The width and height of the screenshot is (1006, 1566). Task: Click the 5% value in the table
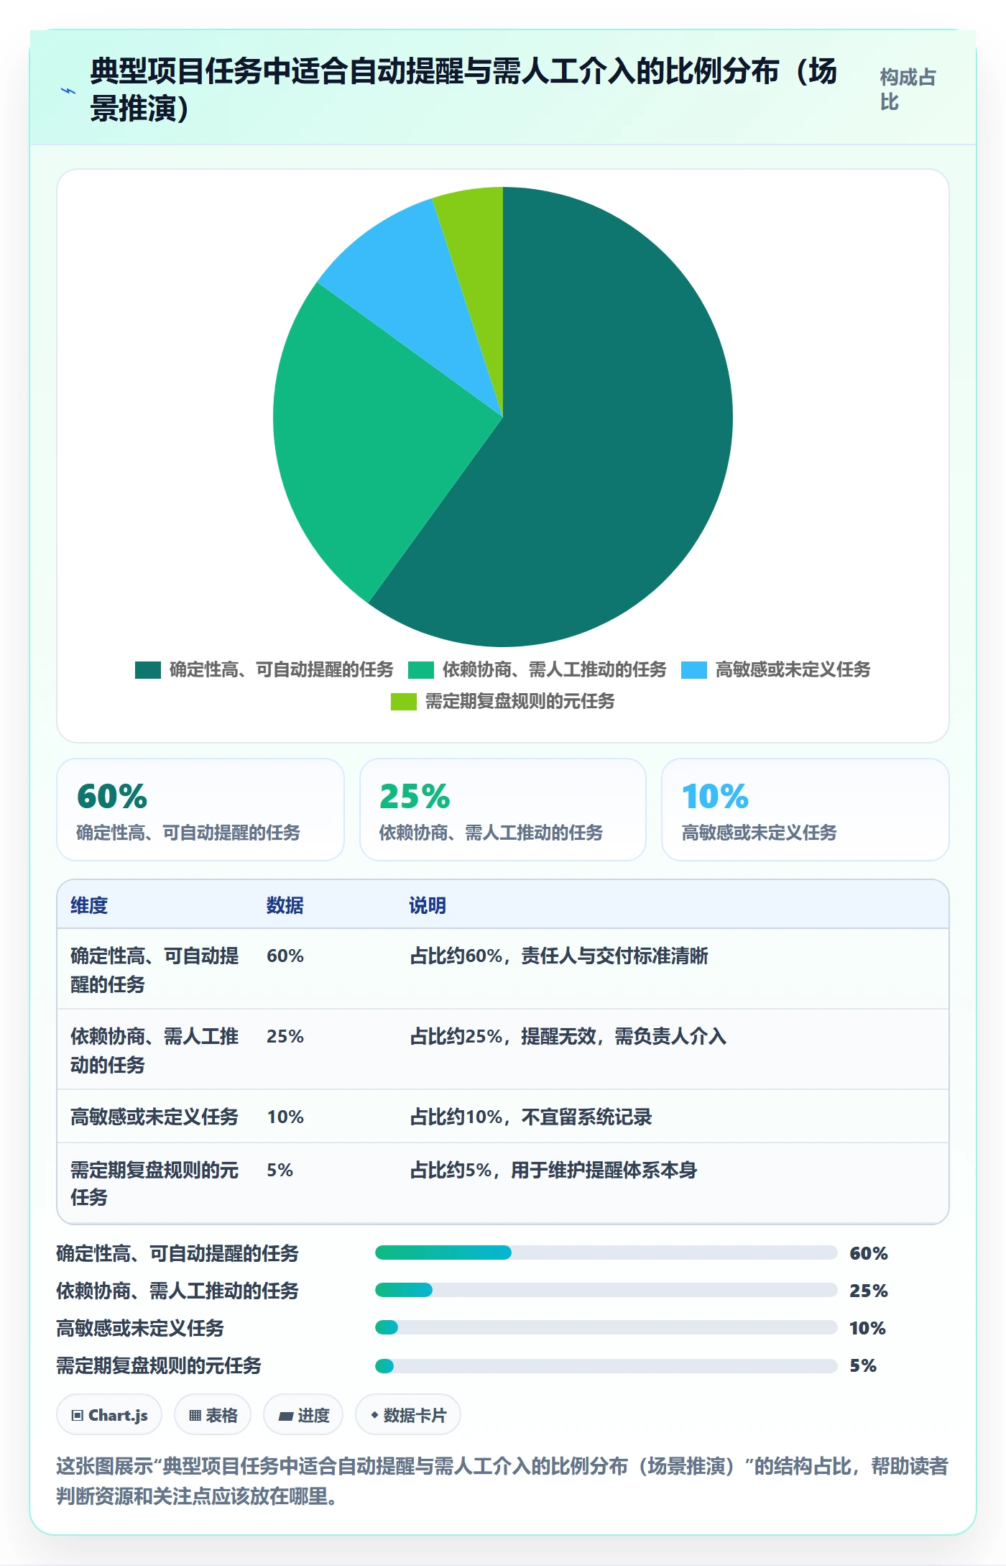[x=280, y=1171]
